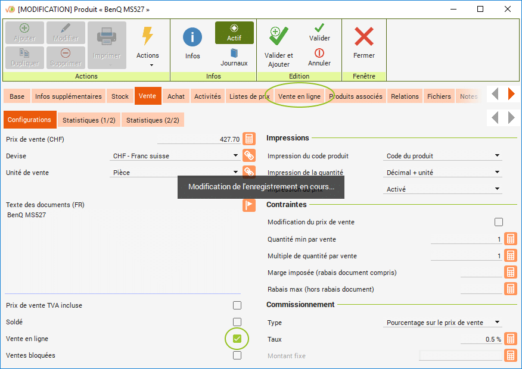Click the Infos icon in the toolbar

[x=192, y=37]
